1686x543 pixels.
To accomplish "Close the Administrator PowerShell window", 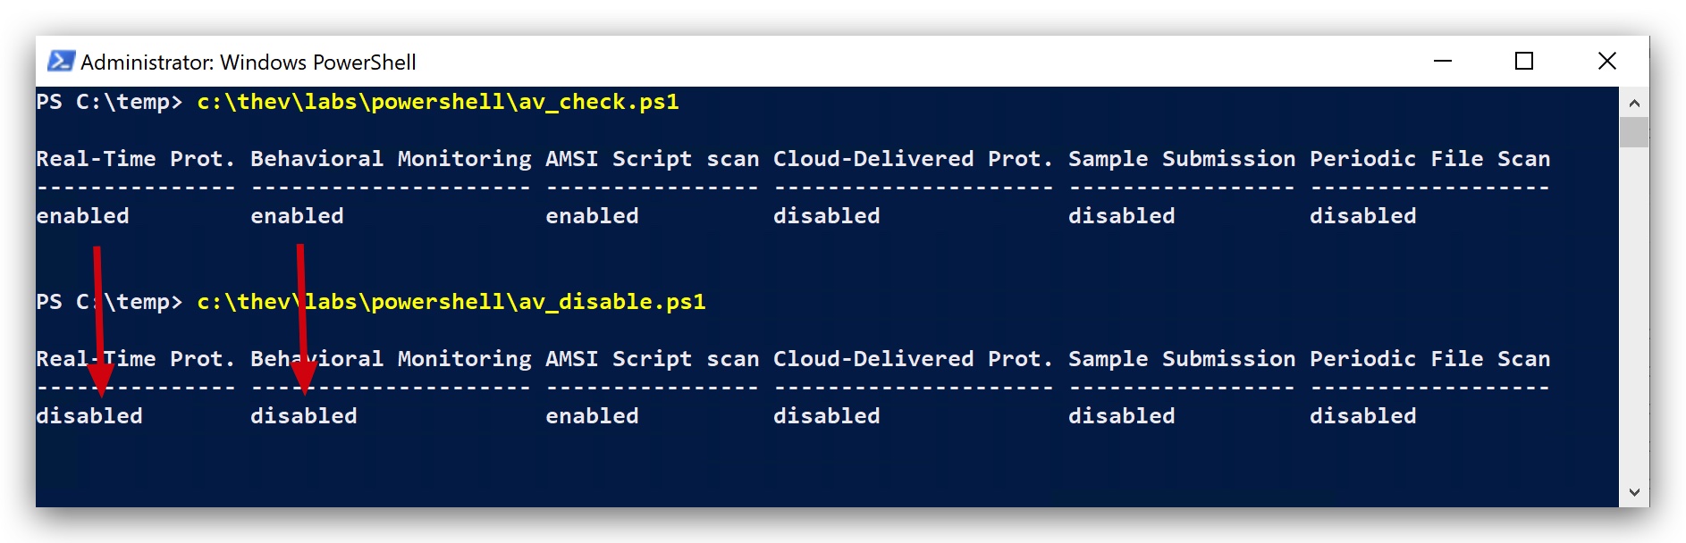I will point(1606,61).
